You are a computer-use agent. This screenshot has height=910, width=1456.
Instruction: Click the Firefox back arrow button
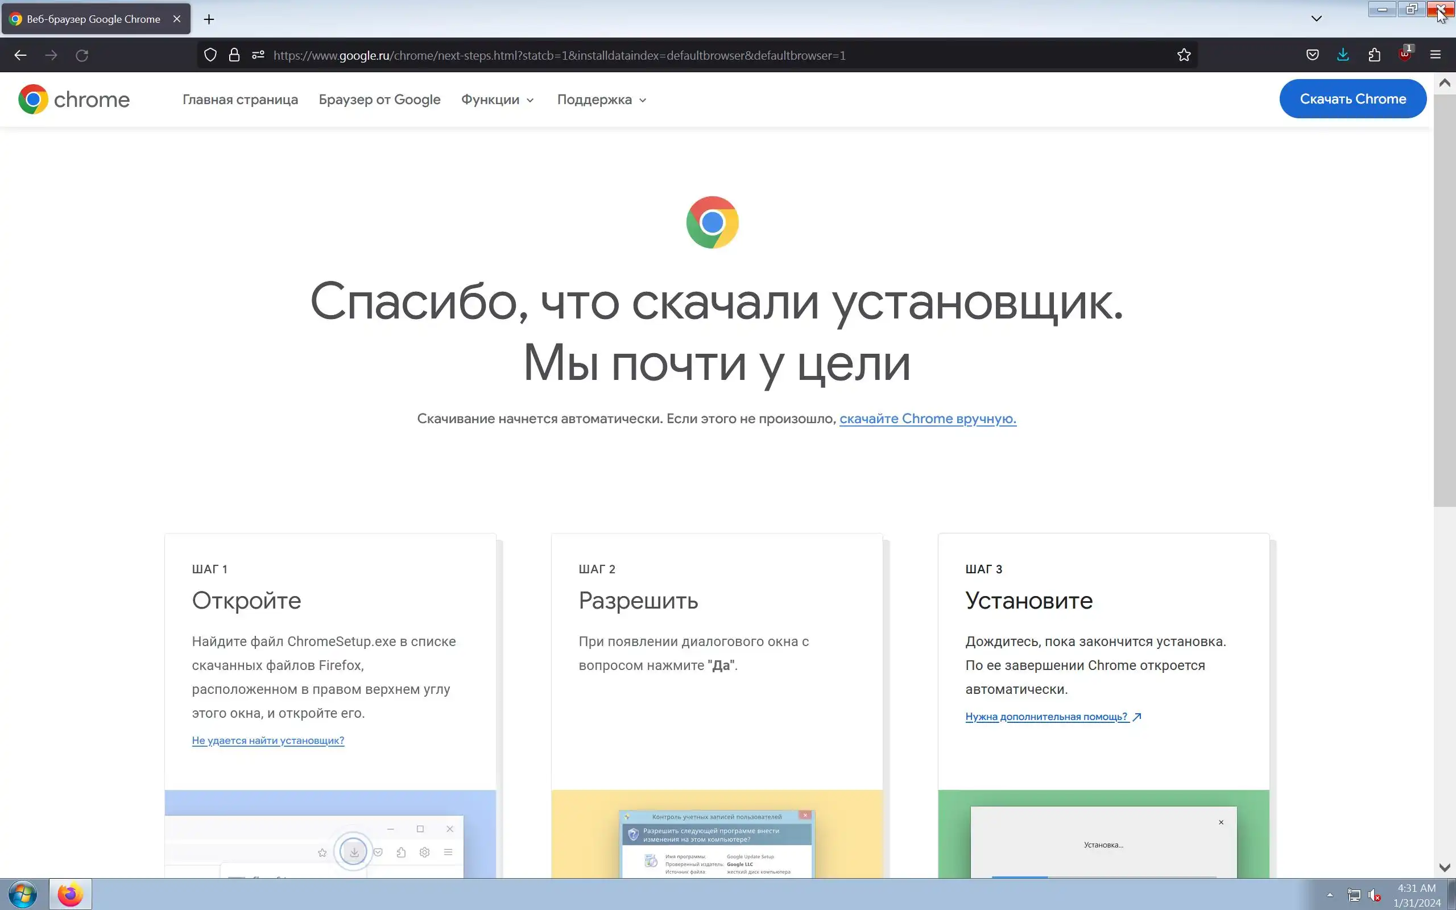pyautogui.click(x=20, y=55)
